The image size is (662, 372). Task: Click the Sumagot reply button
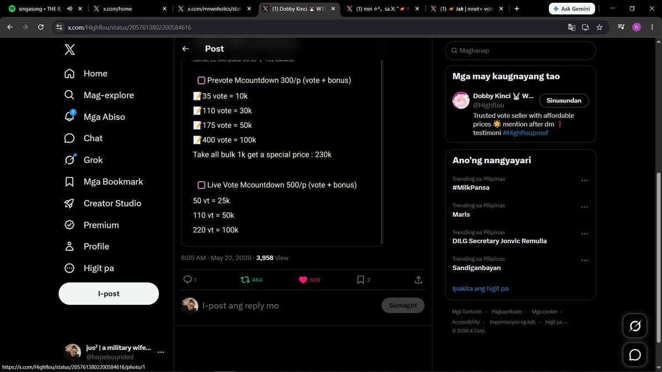tap(403, 305)
